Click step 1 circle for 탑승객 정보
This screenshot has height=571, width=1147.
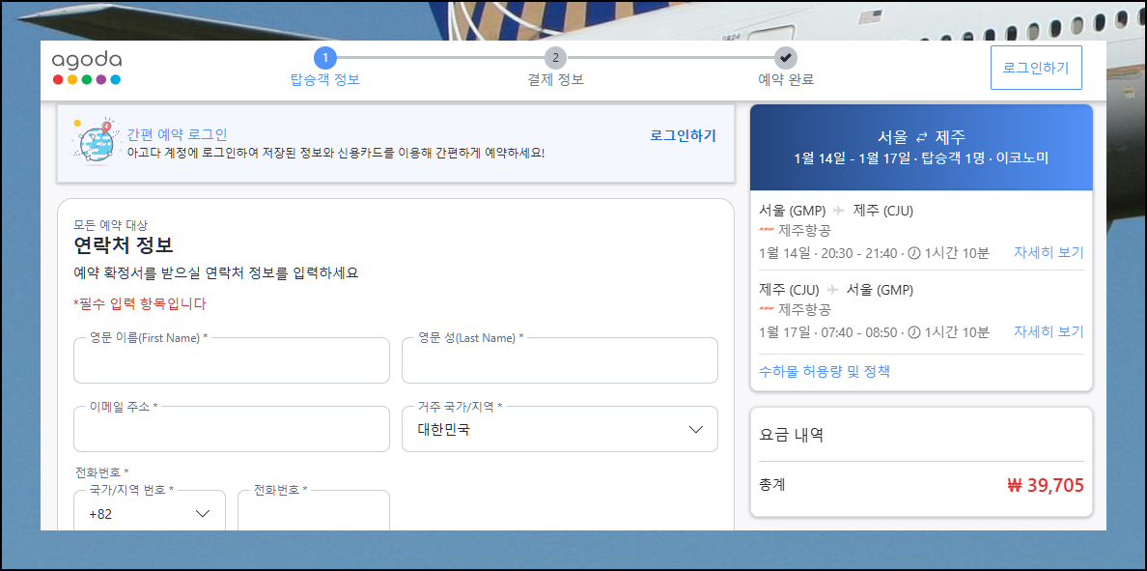[324, 57]
